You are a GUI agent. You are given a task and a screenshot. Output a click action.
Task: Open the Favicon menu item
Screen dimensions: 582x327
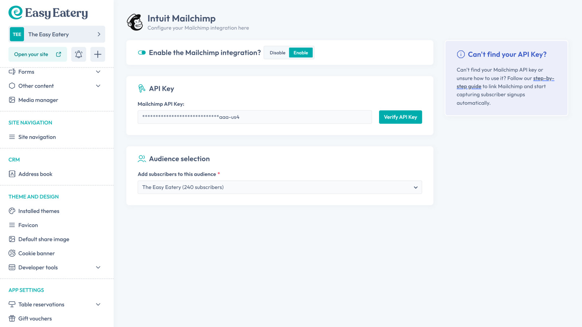(x=28, y=225)
